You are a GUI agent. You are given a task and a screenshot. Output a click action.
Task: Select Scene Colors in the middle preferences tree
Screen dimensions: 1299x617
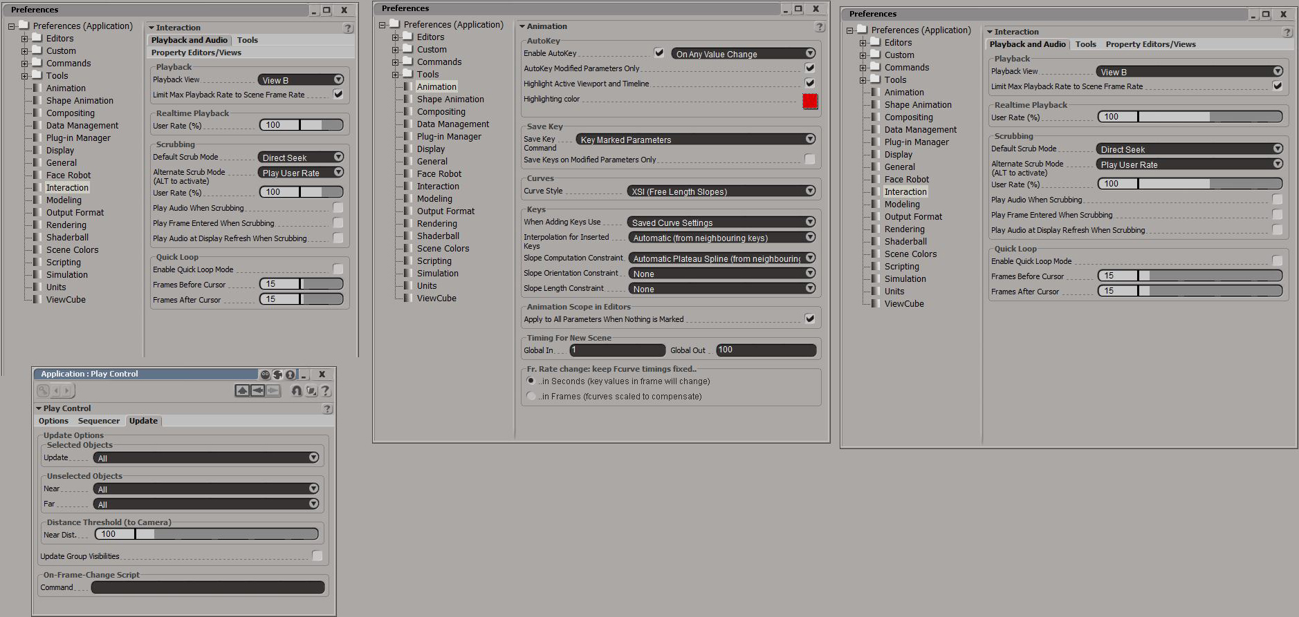coord(443,249)
